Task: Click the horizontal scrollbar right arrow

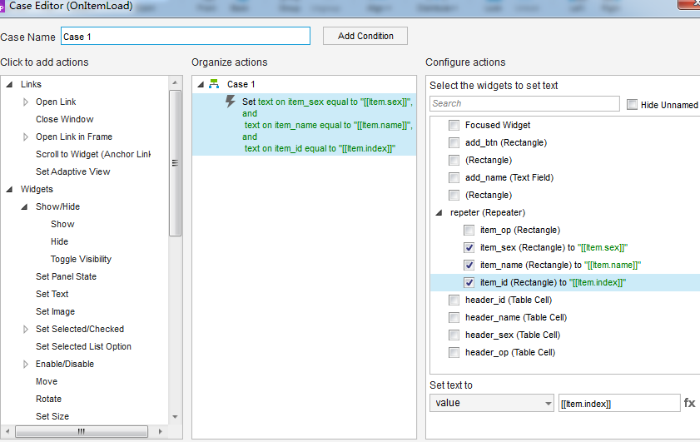Action: pos(161,431)
